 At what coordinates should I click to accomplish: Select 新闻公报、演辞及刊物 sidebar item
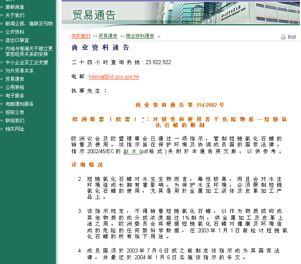[x=29, y=24]
